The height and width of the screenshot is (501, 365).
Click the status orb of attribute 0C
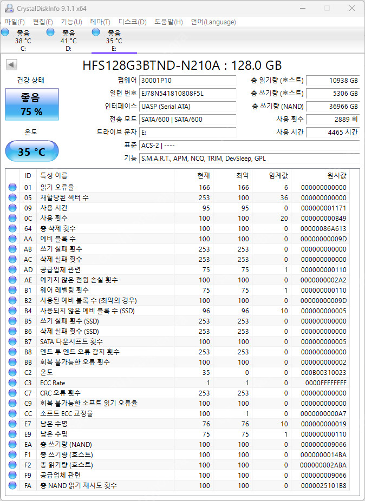tap(12, 218)
